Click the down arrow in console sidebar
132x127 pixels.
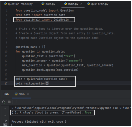pyautogui.click(x=5, y=115)
